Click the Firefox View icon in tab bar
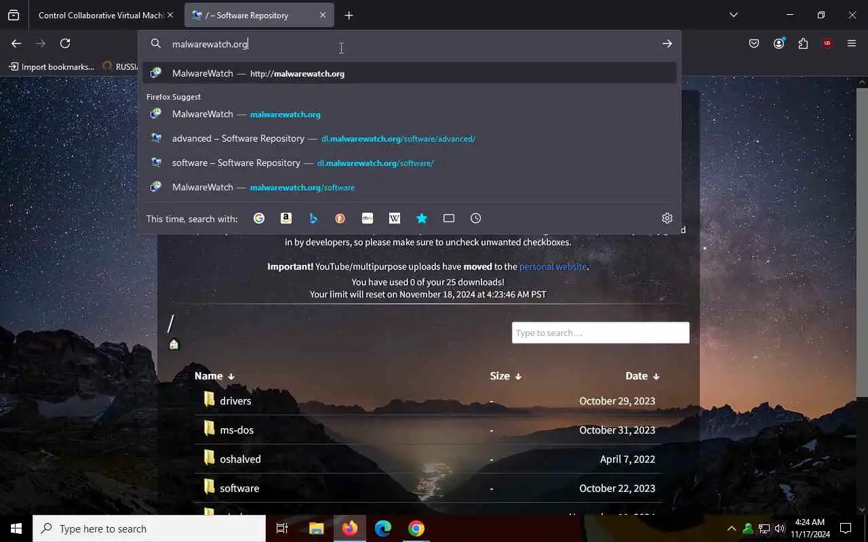Viewport: 868px width, 542px height. 14,15
